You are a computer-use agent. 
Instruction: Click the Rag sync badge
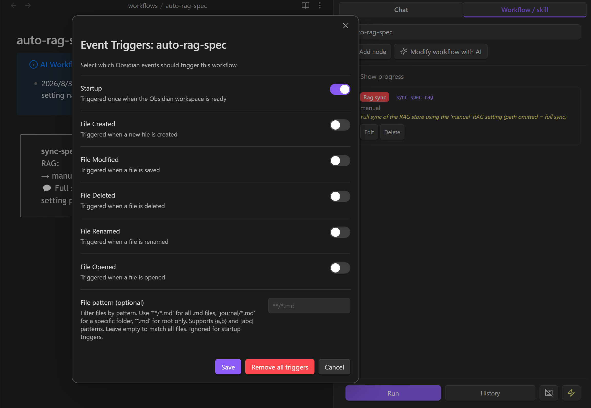375,97
